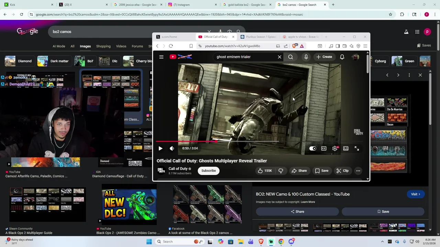Screen dimensions: 440x247
Task: Show hidden tray icons chevron
Action: point(382,242)
